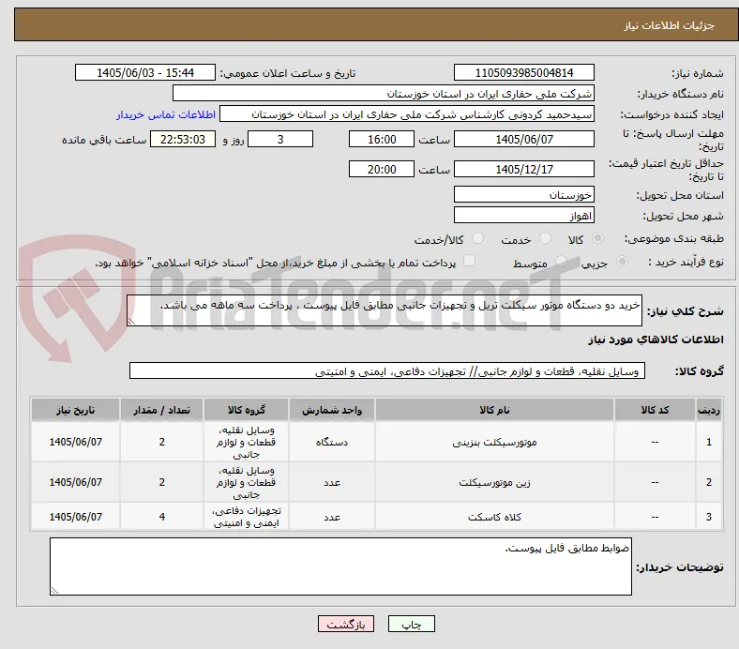Screen dimensions: 739x649
Task: Click the buyer organization name field
Action: pyautogui.click(x=384, y=94)
